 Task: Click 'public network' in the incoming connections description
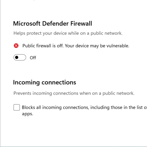tap(118, 93)
